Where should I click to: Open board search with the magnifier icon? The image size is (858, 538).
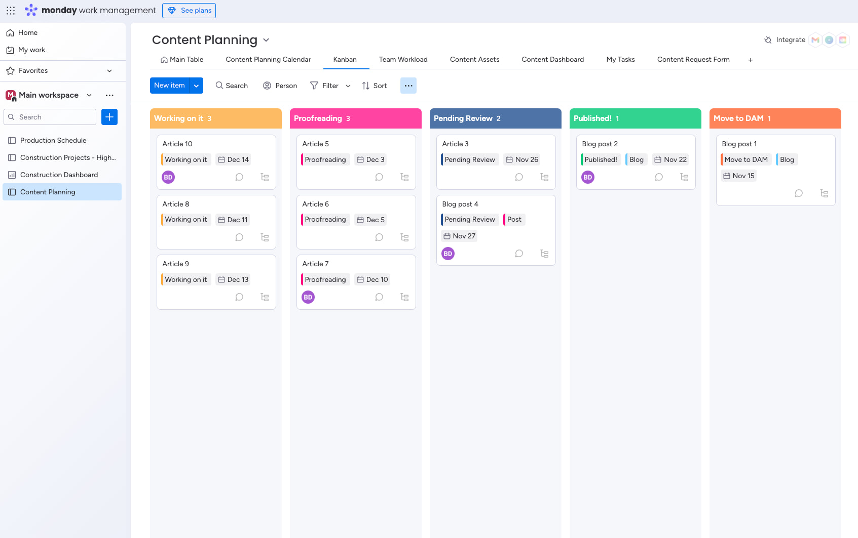(218, 86)
